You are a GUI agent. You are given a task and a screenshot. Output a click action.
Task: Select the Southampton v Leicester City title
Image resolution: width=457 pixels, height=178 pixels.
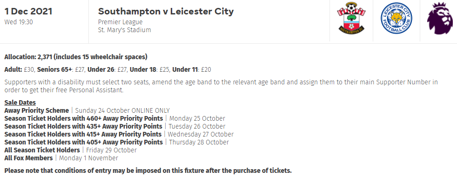click(166, 12)
